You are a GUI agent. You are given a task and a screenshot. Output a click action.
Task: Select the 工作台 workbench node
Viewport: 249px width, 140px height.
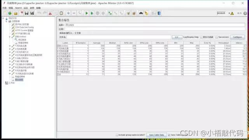pyautogui.click(x=12, y=83)
